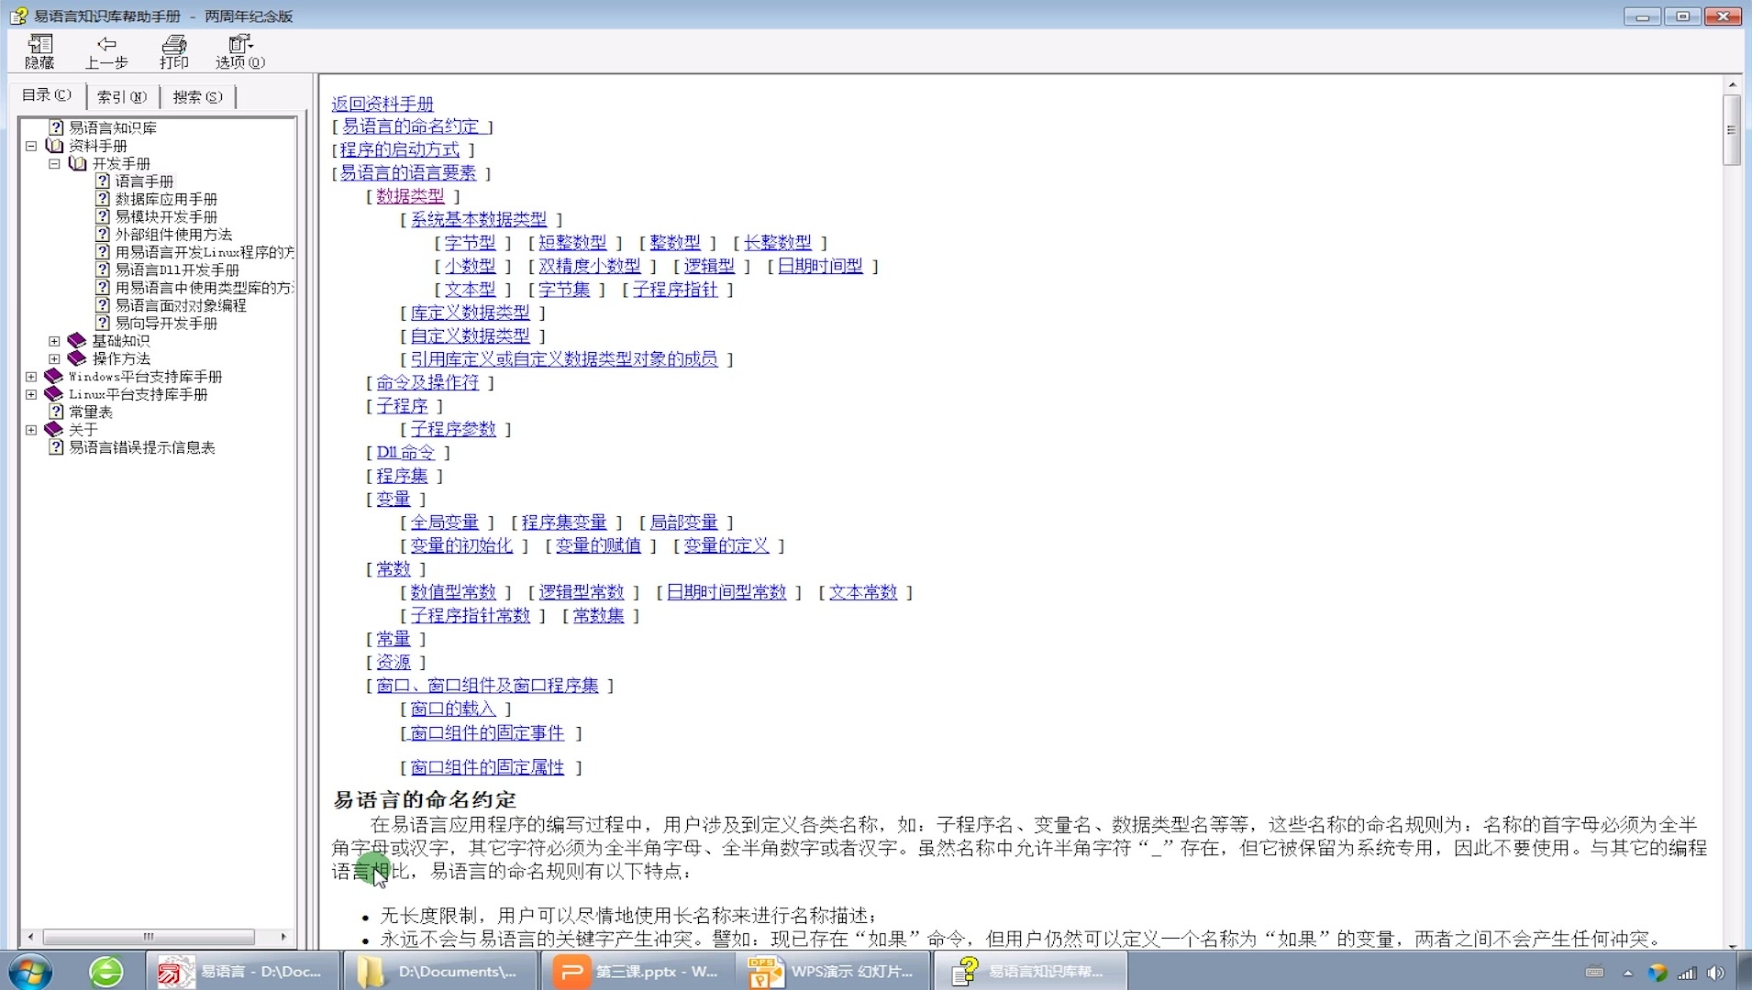1752x990 pixels.
Task: Switch to the 索引 tab
Action: pyautogui.click(x=122, y=96)
